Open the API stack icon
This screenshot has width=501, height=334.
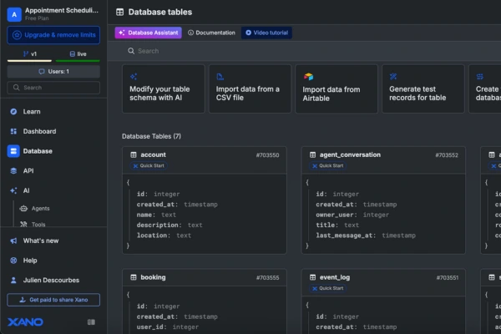[x=13, y=171]
